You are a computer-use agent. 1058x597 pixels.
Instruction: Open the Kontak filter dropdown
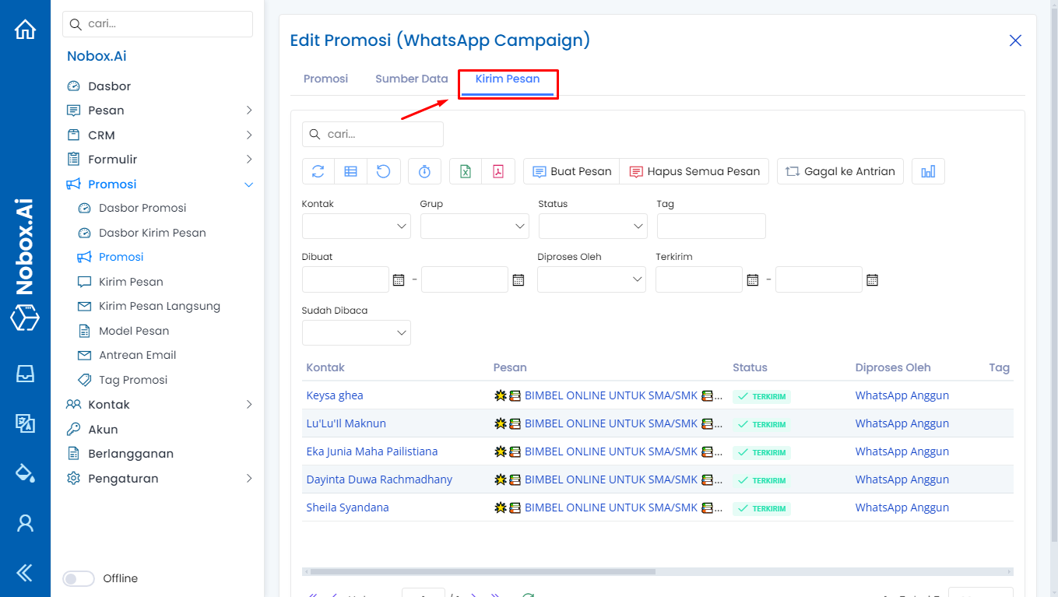pos(356,227)
